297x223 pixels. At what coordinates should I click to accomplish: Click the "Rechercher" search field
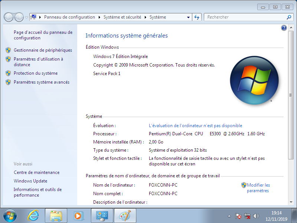pos(245,17)
